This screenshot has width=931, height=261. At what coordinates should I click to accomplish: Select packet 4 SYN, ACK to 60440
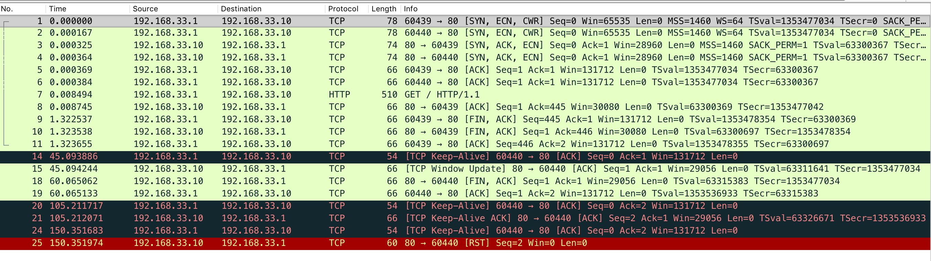(465, 57)
